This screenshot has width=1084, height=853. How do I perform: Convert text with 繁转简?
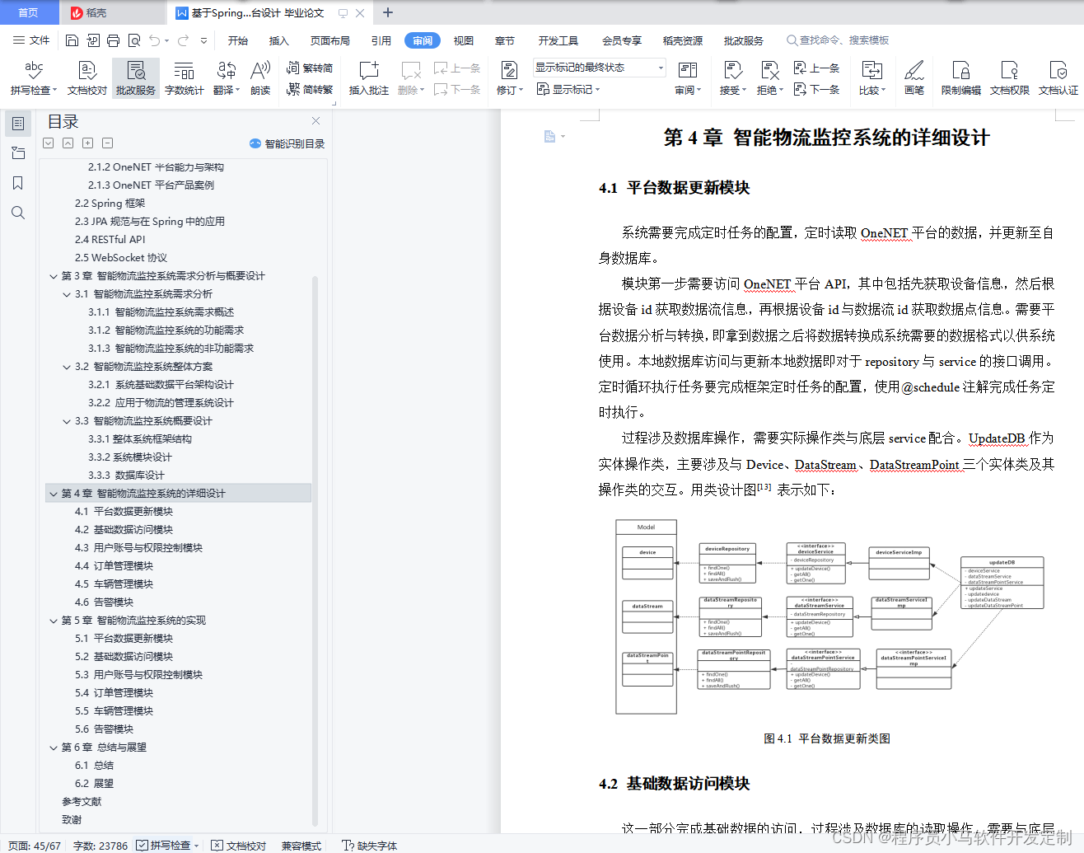click(310, 68)
